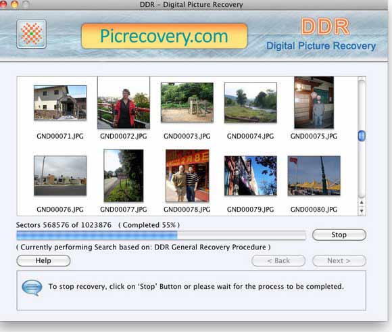Click the GND00073.JPG file name label
The width and height of the screenshot is (392, 332).
(187, 136)
